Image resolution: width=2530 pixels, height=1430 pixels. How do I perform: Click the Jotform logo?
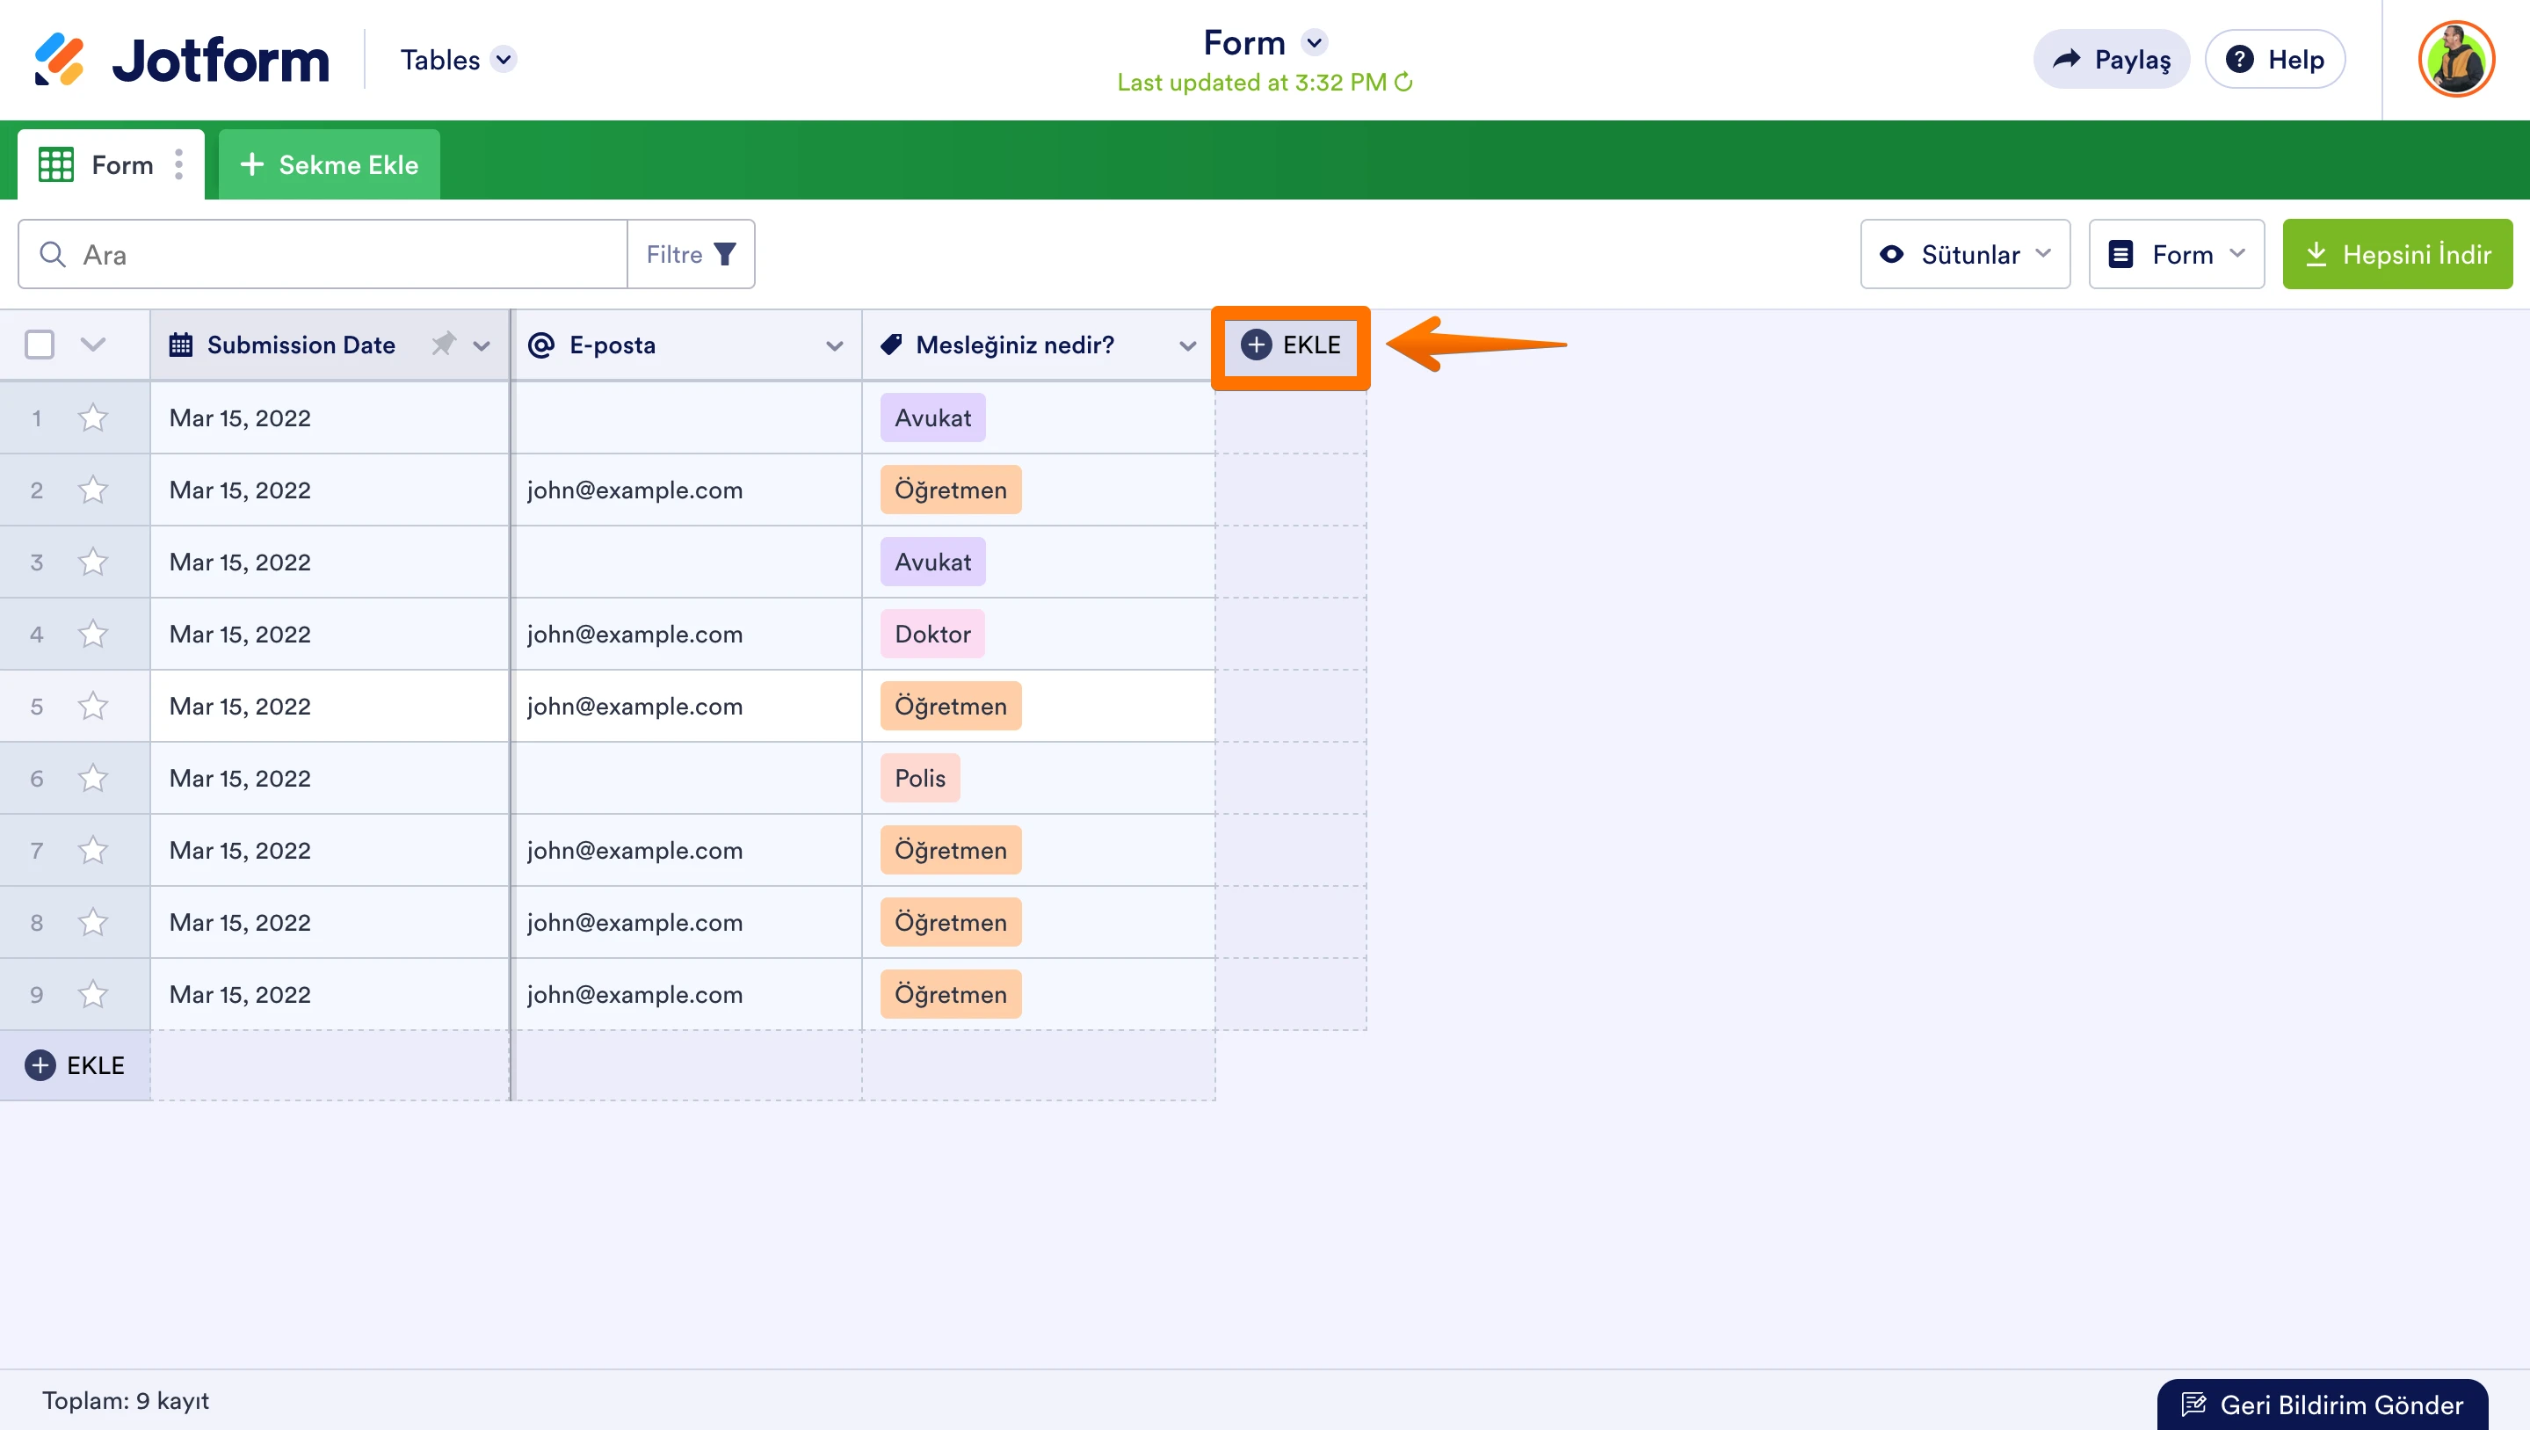pos(182,60)
